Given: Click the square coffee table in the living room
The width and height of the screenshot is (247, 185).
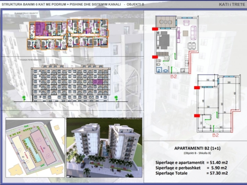Looking at the screenshot, I should coord(185,33).
